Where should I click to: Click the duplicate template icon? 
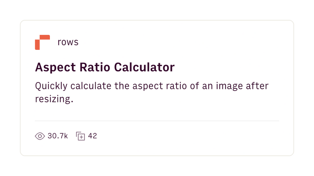81,136
